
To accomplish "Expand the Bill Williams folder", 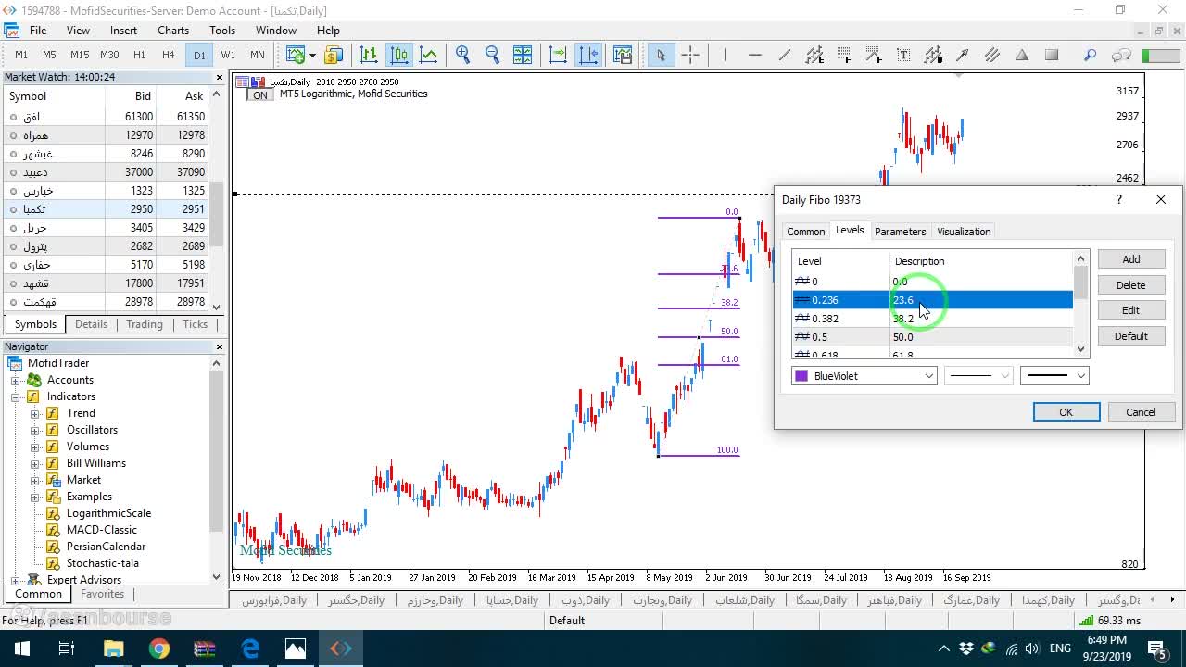I will (x=35, y=463).
